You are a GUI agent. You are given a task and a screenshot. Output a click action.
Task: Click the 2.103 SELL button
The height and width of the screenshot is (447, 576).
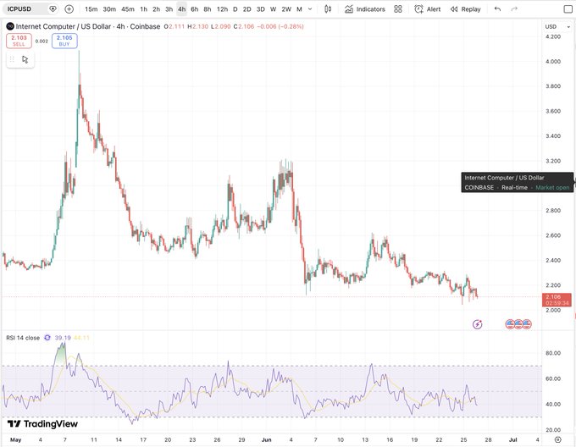19,41
